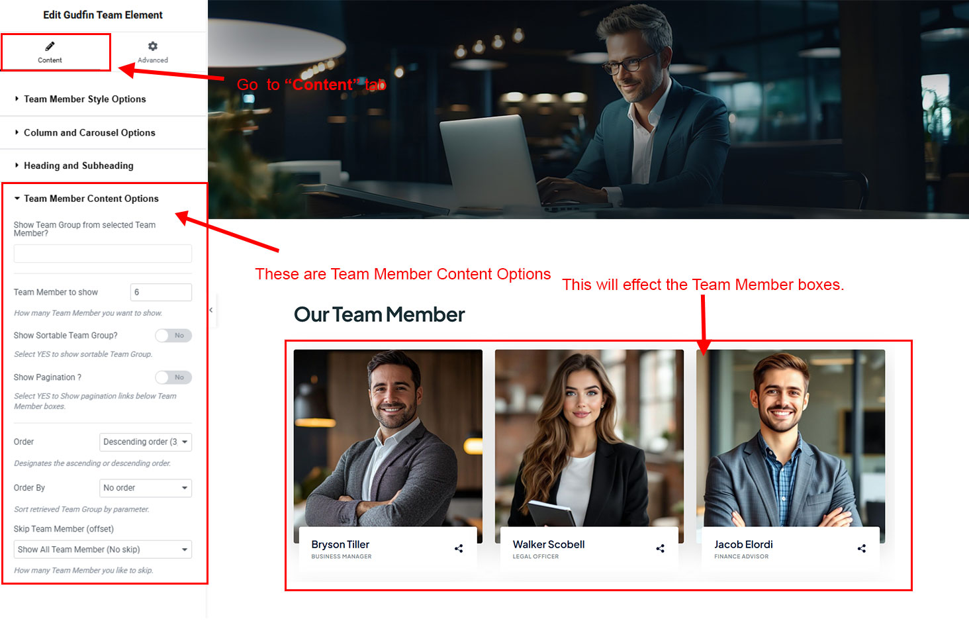This screenshot has width=969, height=623.
Task: Click Bryson Tiller's name link
Action: pyautogui.click(x=340, y=544)
